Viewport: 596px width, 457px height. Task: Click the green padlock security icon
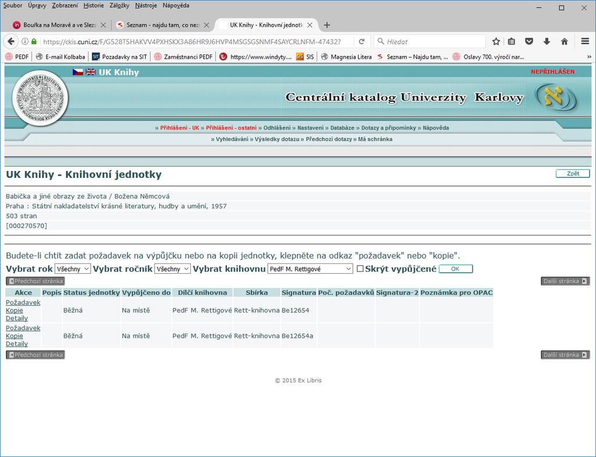coord(34,41)
